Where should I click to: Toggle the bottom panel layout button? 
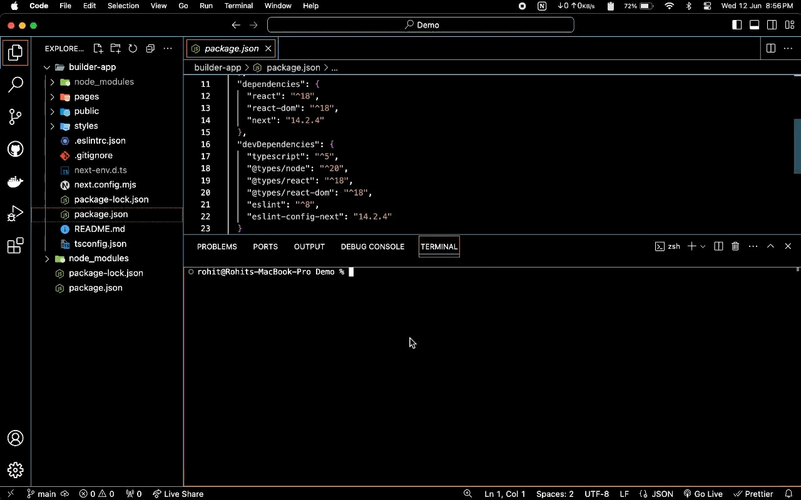755,25
